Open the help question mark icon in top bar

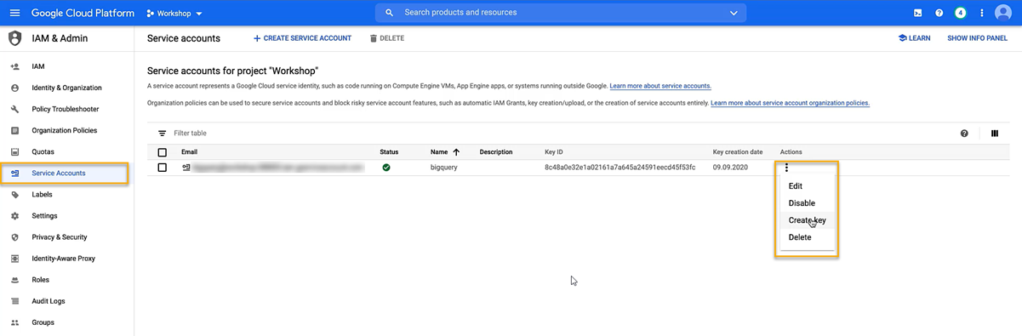click(939, 14)
